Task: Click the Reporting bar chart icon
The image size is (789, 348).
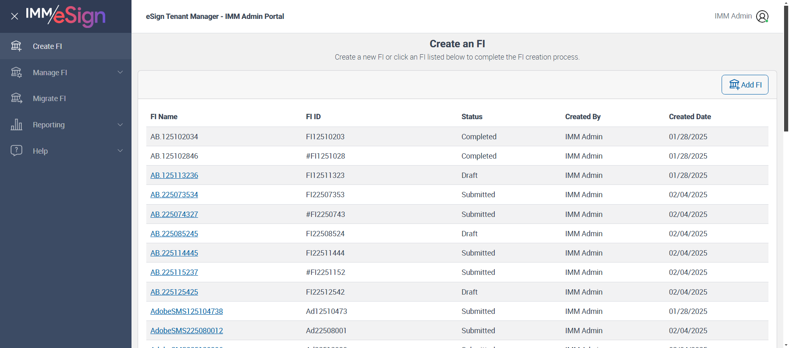Action: click(16, 124)
